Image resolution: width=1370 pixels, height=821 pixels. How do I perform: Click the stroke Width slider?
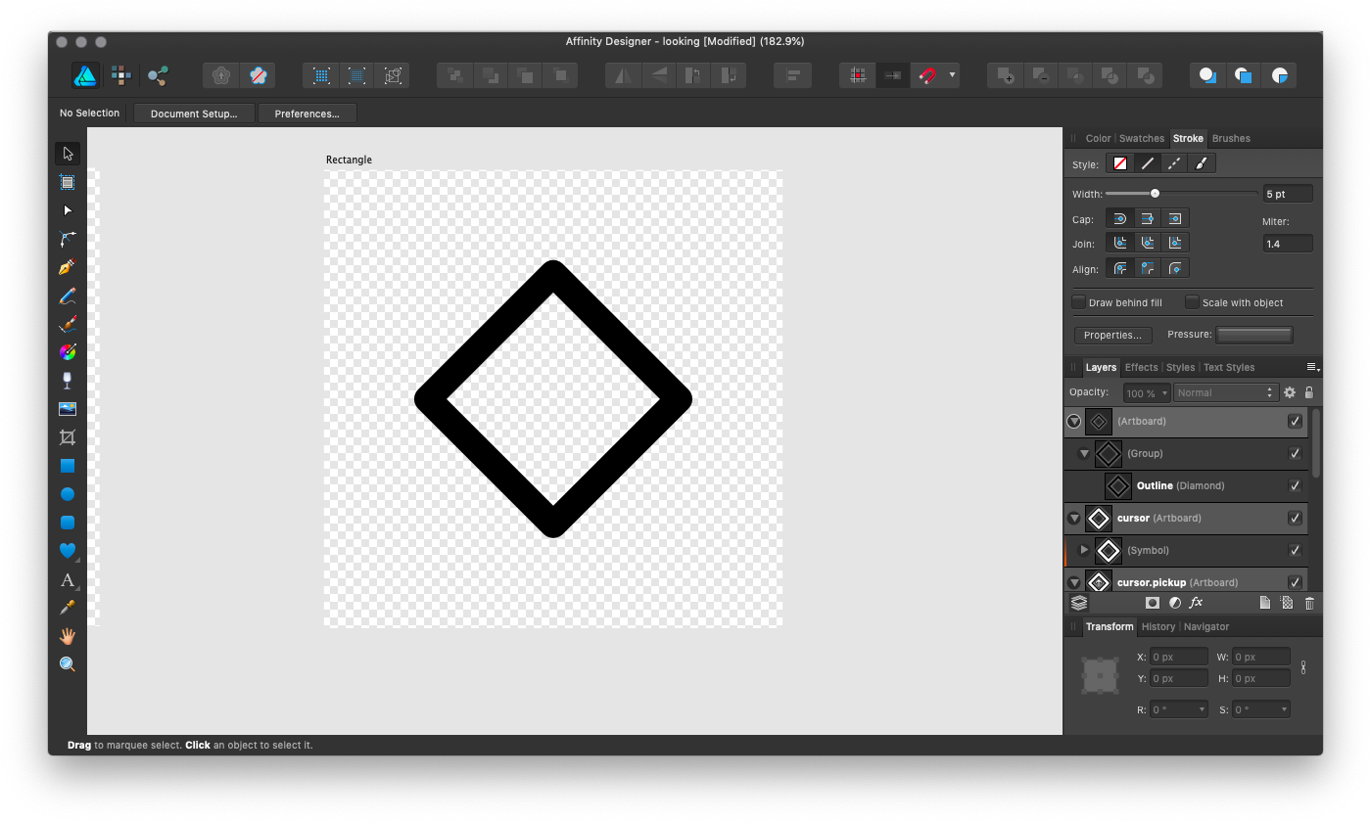click(1156, 194)
